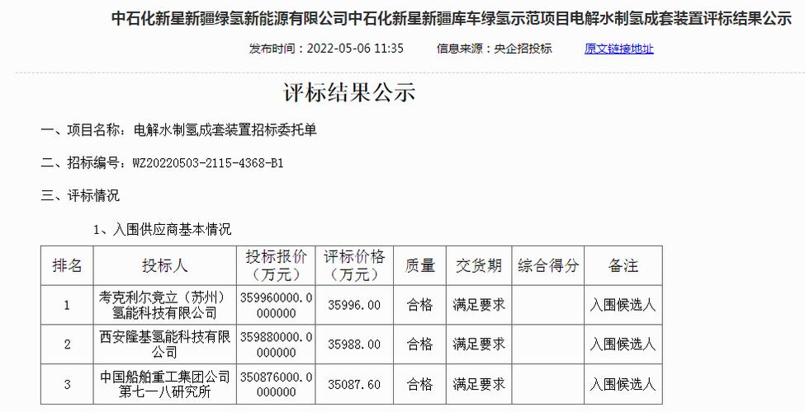
Task: Click the 评标结果公示 heading
Action: click(349, 92)
